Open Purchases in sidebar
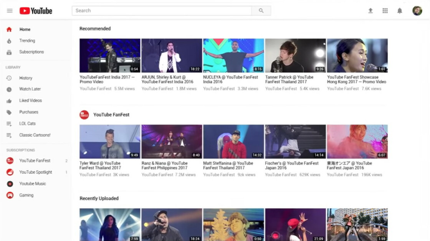 [x=29, y=112]
